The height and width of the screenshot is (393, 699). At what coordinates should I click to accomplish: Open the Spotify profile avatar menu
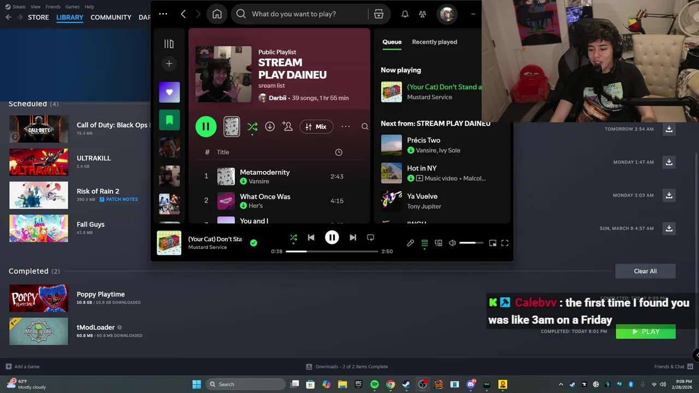[x=447, y=14]
